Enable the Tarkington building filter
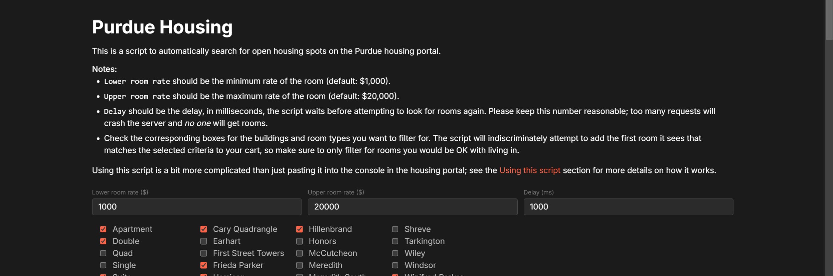Image resolution: width=833 pixels, height=276 pixels. coord(395,241)
